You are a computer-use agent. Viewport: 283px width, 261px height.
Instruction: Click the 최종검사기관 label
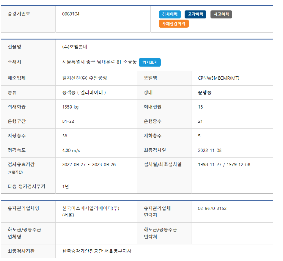[x=21, y=251]
